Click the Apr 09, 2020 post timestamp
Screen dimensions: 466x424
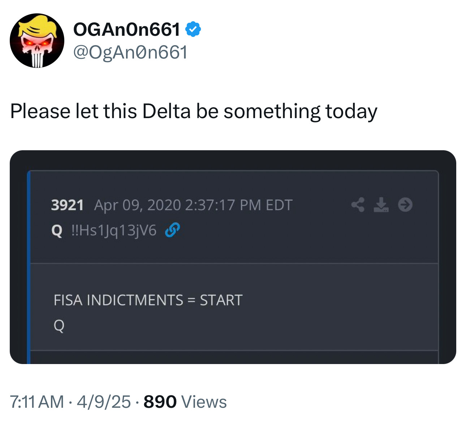[193, 205]
